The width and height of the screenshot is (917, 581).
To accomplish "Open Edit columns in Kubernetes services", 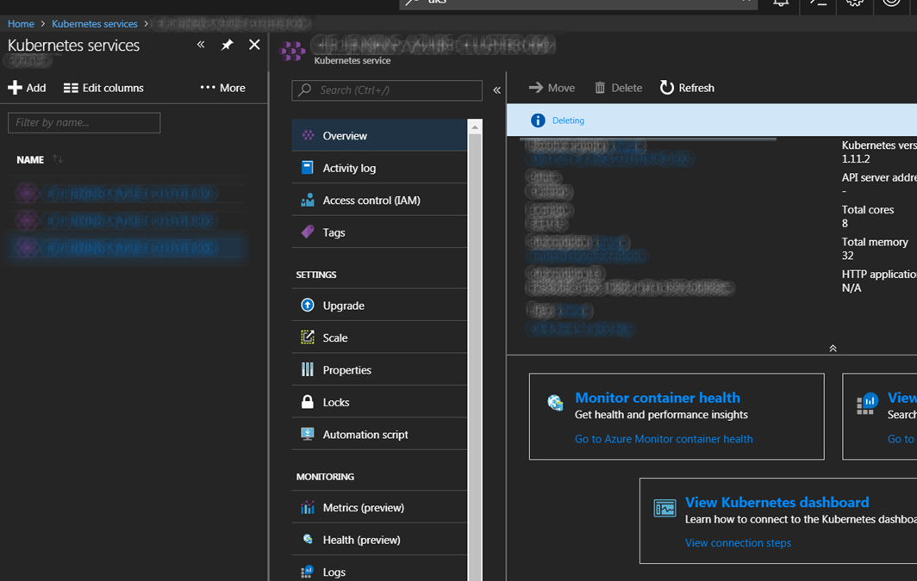I will pos(103,88).
